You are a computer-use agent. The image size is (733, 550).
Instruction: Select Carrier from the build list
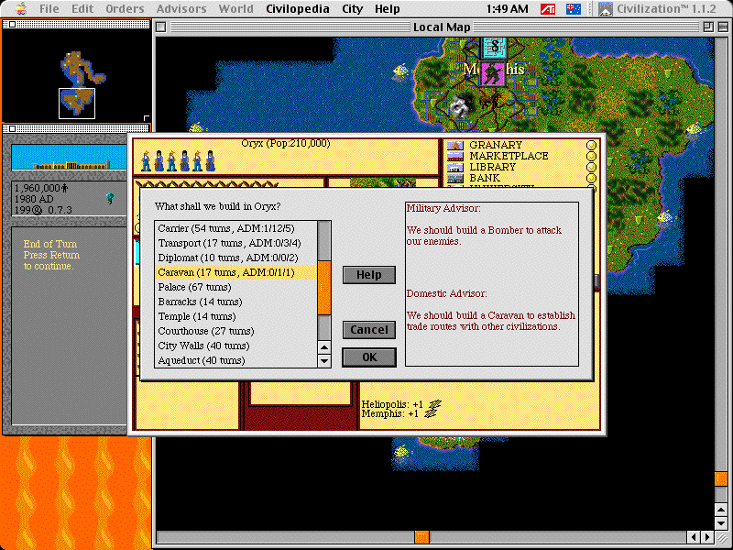pos(236,228)
